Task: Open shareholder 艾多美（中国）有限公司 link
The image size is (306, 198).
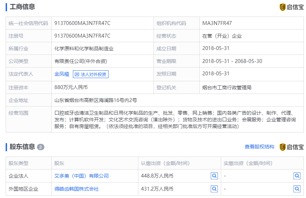Action: click(81, 176)
